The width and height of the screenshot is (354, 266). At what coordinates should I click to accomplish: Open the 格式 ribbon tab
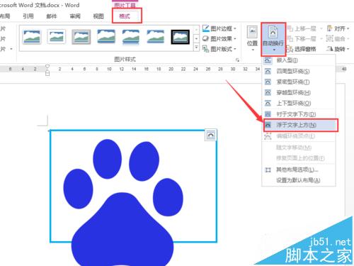[125, 16]
